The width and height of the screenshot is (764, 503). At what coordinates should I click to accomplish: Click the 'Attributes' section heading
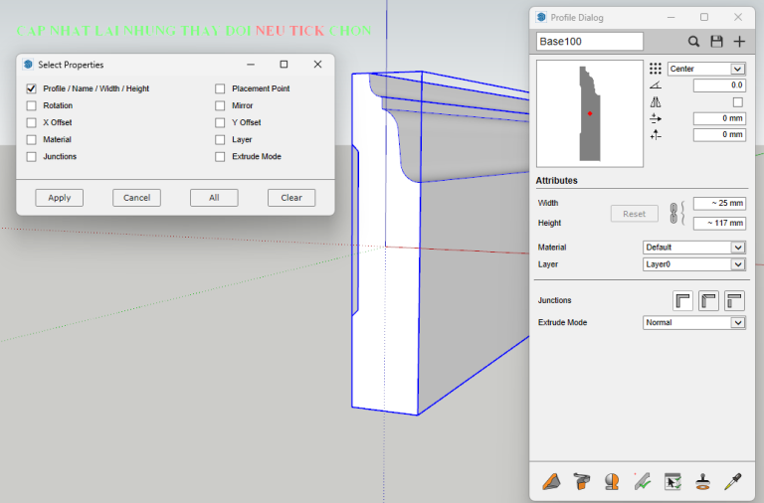pyautogui.click(x=556, y=181)
